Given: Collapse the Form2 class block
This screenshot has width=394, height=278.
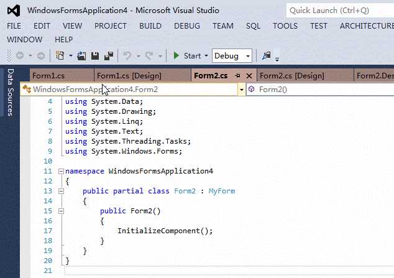Looking at the screenshot, I should (61, 192).
